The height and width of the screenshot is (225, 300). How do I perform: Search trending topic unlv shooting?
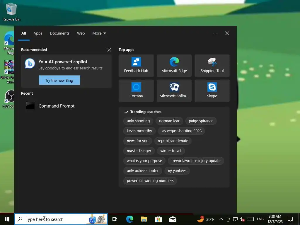point(138,121)
